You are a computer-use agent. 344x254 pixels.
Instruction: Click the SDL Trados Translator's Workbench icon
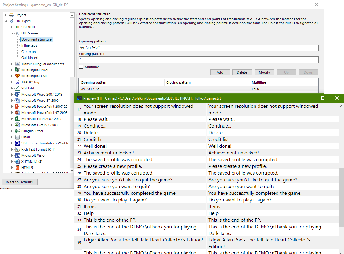[18, 143]
